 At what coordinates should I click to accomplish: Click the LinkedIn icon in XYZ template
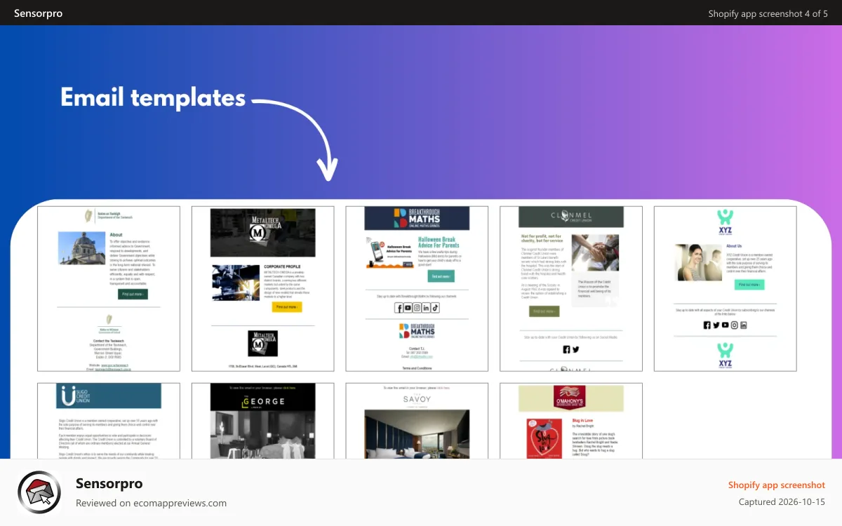pyautogui.click(x=744, y=325)
